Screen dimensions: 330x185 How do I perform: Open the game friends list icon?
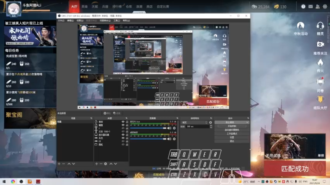point(318,7)
